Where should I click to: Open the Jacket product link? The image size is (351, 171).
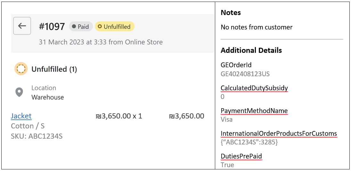(x=21, y=116)
